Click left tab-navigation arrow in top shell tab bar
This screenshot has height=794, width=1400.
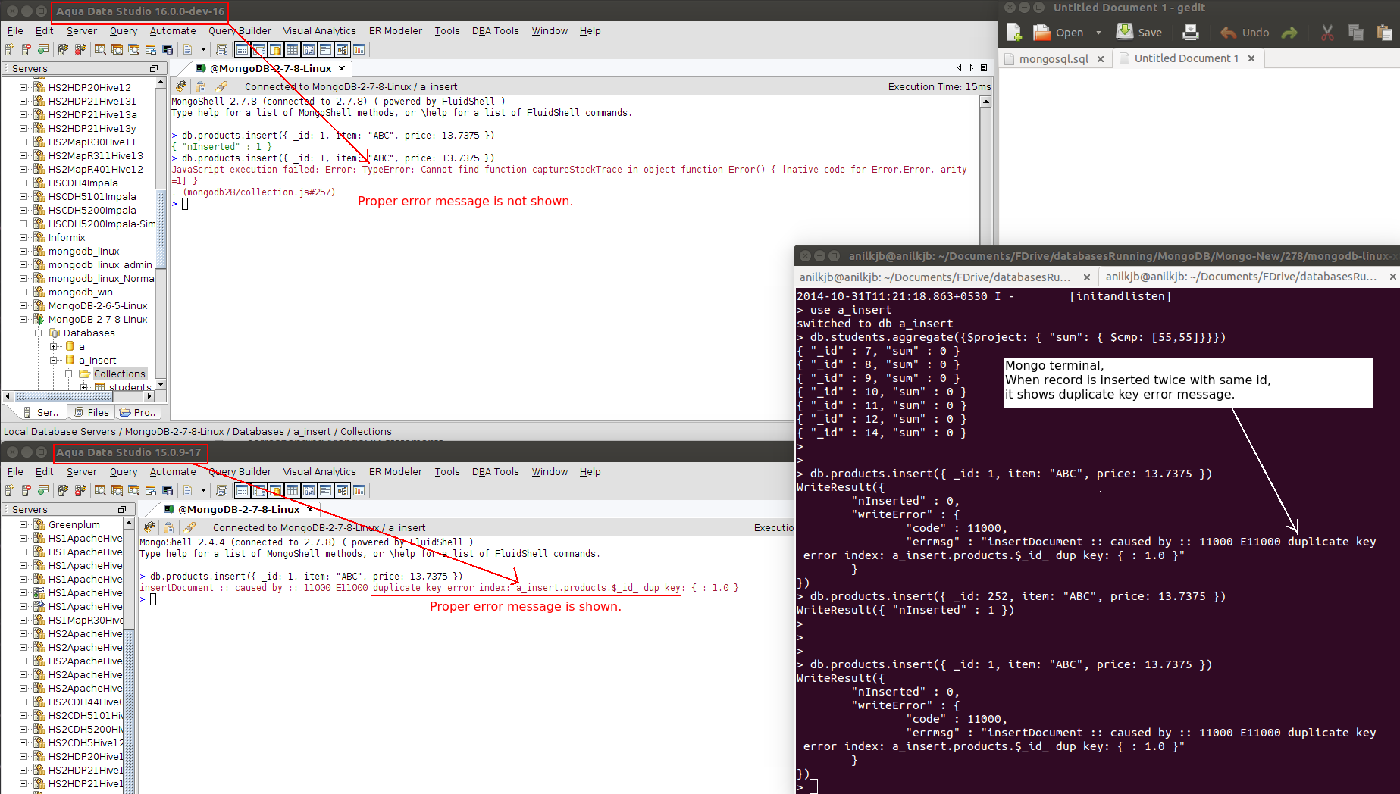point(960,68)
